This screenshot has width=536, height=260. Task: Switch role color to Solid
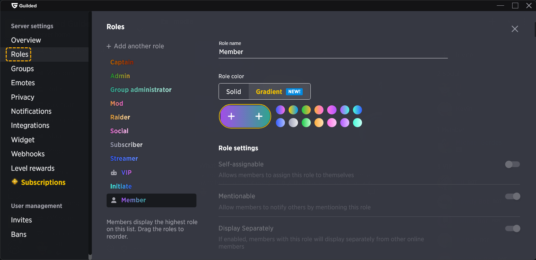[234, 92]
